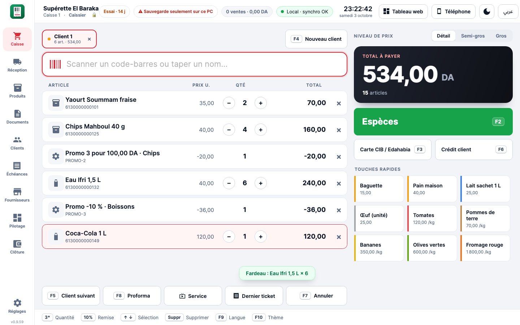Select Crédit client payment
The width and height of the screenshot is (520, 325).
click(474, 149)
